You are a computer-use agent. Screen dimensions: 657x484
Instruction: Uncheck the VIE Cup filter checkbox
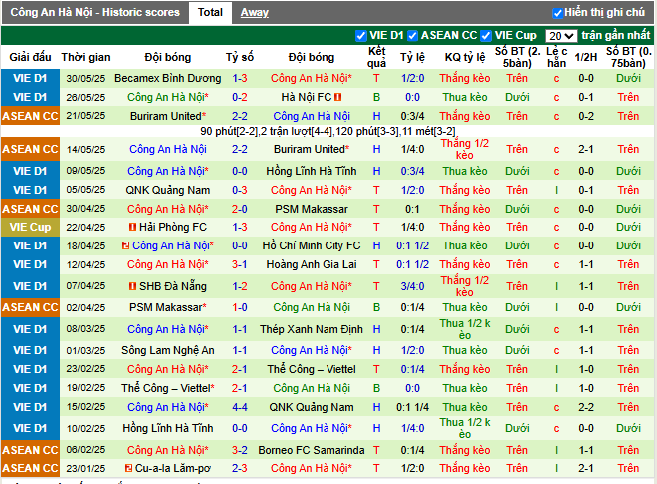pyautogui.click(x=486, y=36)
